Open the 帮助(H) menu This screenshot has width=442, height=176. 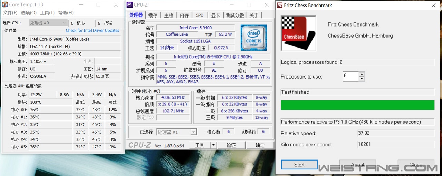pyautogui.click(x=66, y=13)
